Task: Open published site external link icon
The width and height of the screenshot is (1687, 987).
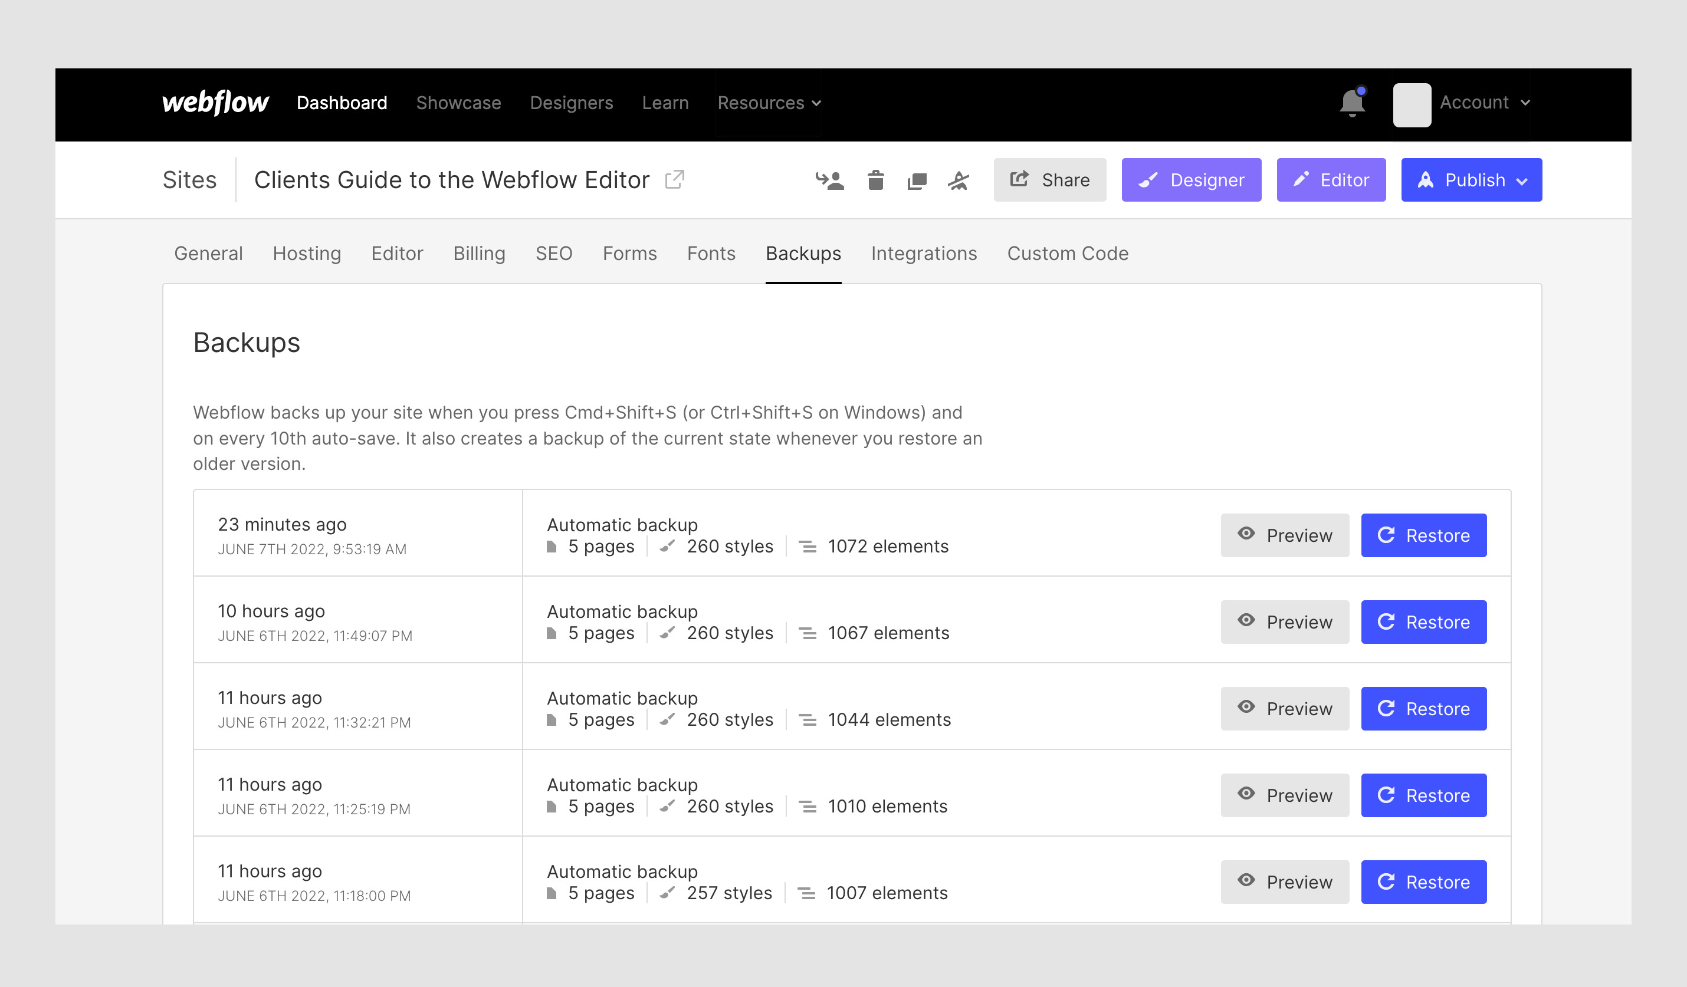Action: click(674, 179)
